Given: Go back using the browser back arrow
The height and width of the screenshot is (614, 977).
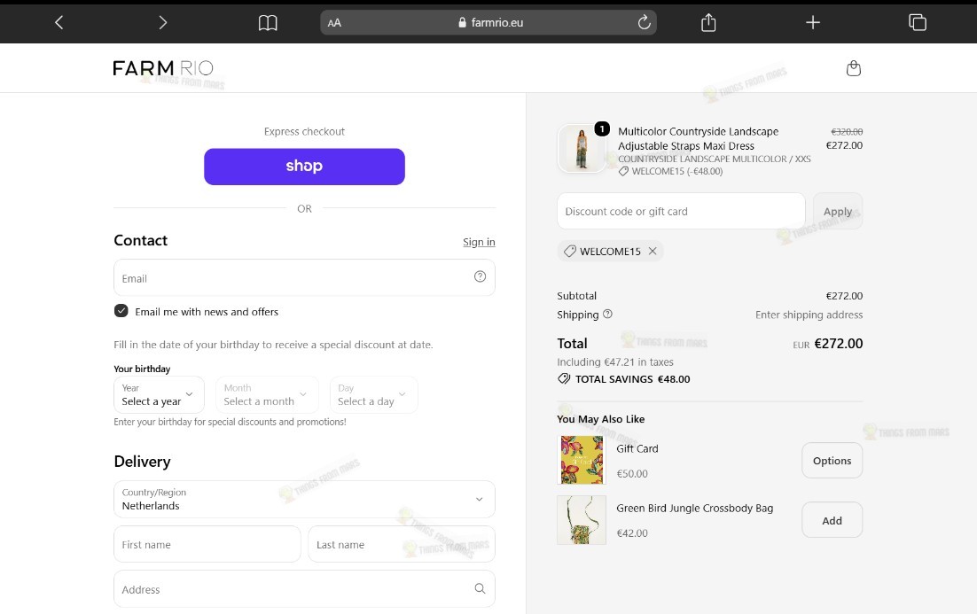Looking at the screenshot, I should click(59, 22).
